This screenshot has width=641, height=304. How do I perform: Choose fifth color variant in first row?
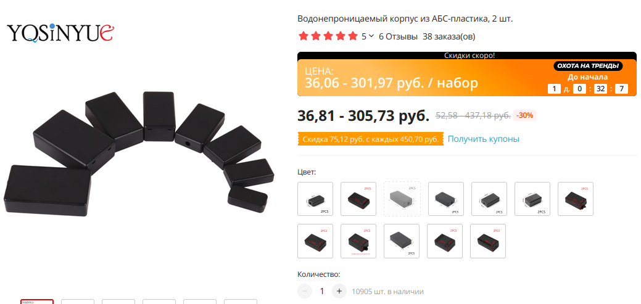point(489,199)
